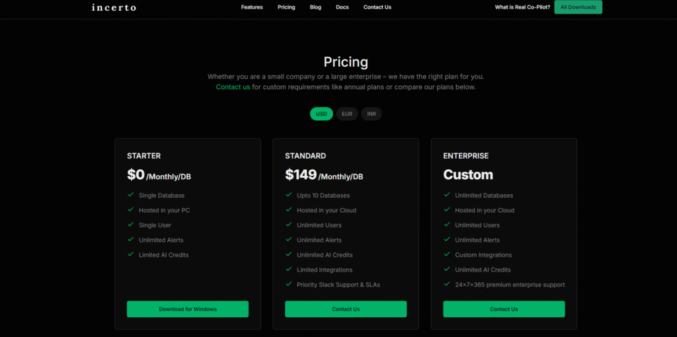Click checkmark beside Priority Slack Support
Image resolution: width=677 pixels, height=337 pixels.
pyautogui.click(x=289, y=284)
